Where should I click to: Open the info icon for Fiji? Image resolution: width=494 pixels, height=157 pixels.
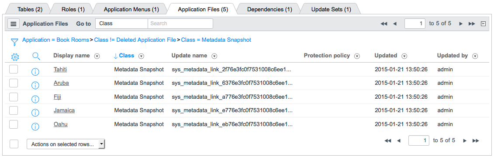35,99
